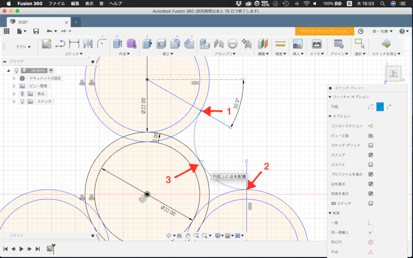This screenshot has height=258, width=413.
Task: Select the Look At navigation icon
Action: pos(179,235)
